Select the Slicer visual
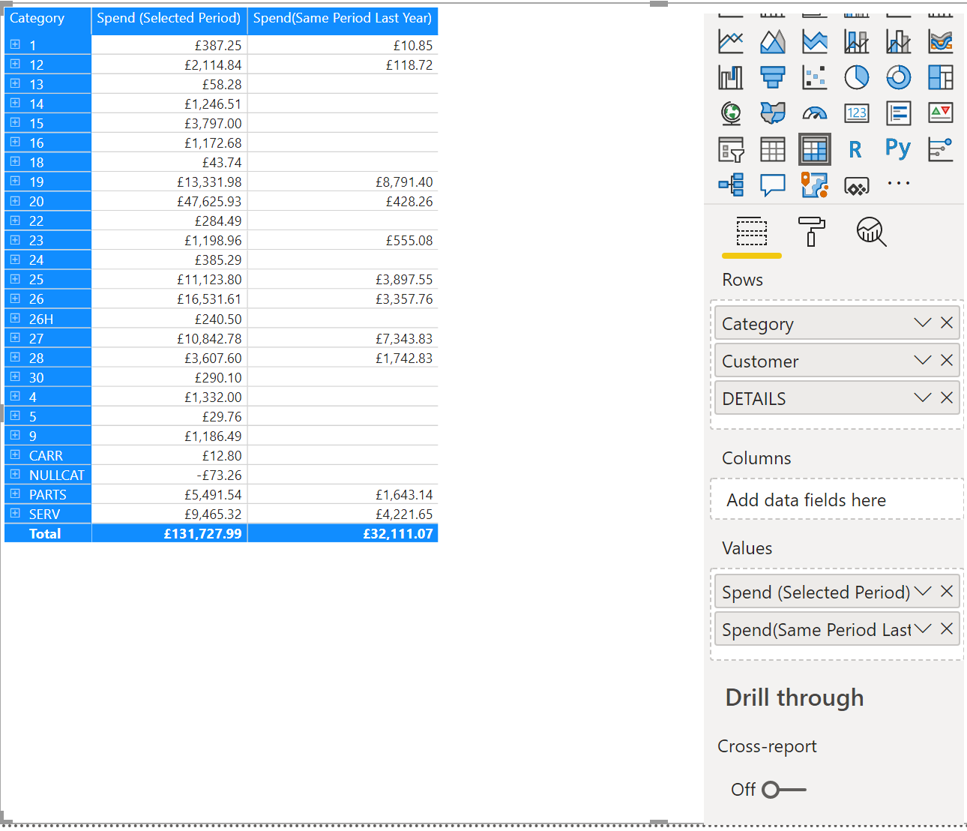967x831 pixels. click(x=731, y=149)
